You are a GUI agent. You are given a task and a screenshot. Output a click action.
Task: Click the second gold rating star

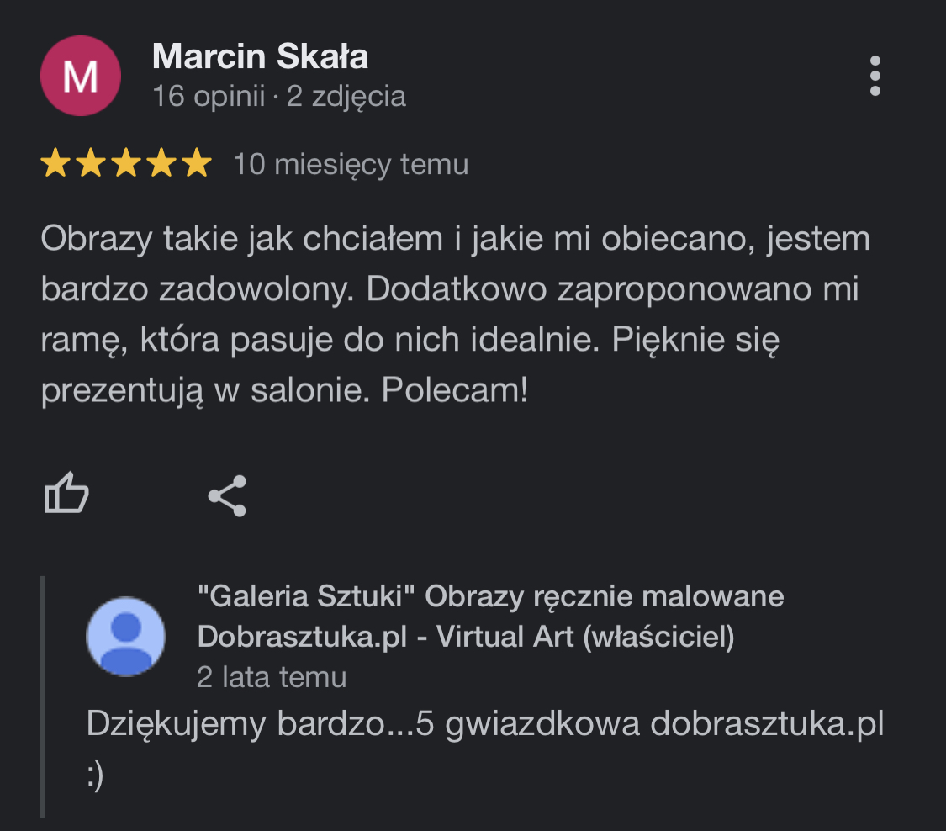(91, 164)
